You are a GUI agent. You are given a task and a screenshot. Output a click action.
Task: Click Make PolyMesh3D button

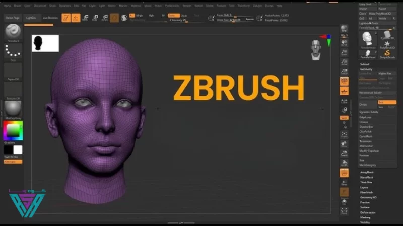coord(382,14)
